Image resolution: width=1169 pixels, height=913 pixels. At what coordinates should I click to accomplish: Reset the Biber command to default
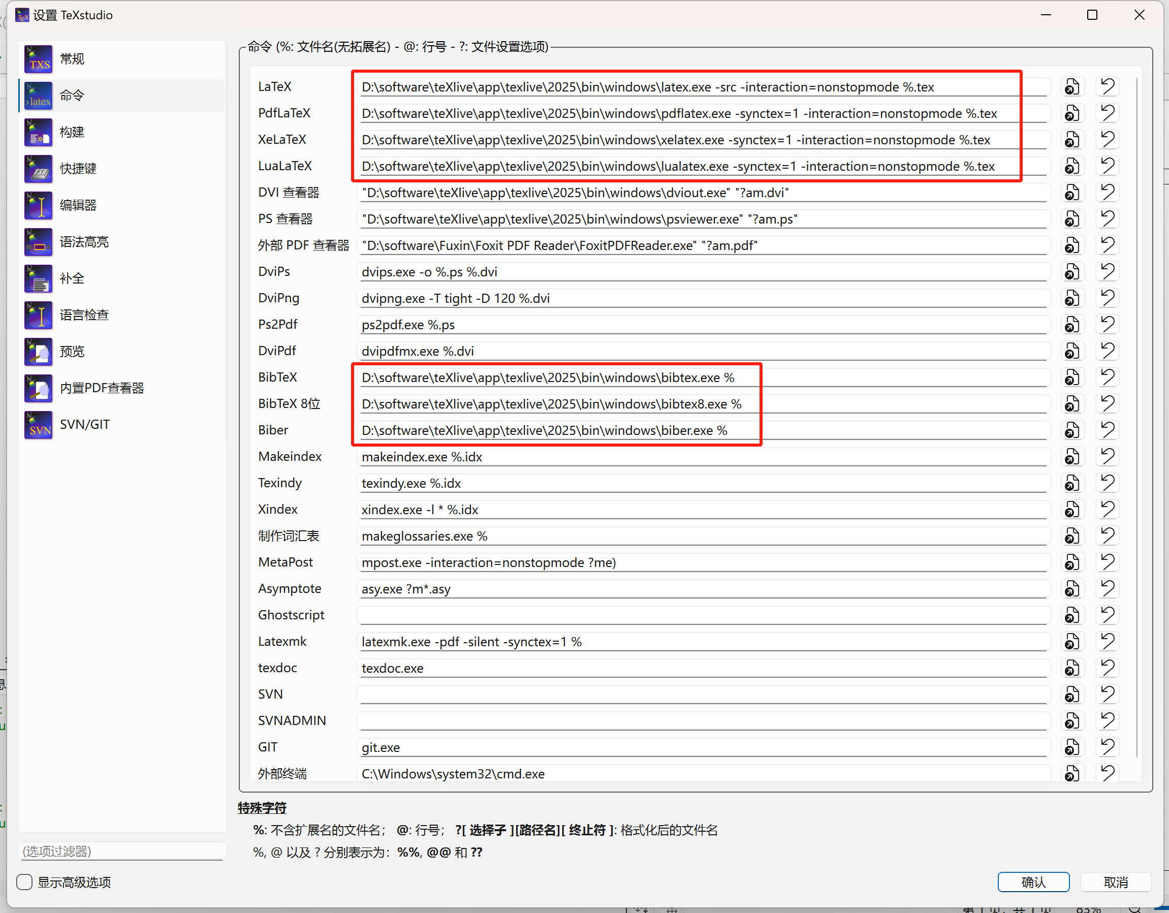[x=1108, y=430]
